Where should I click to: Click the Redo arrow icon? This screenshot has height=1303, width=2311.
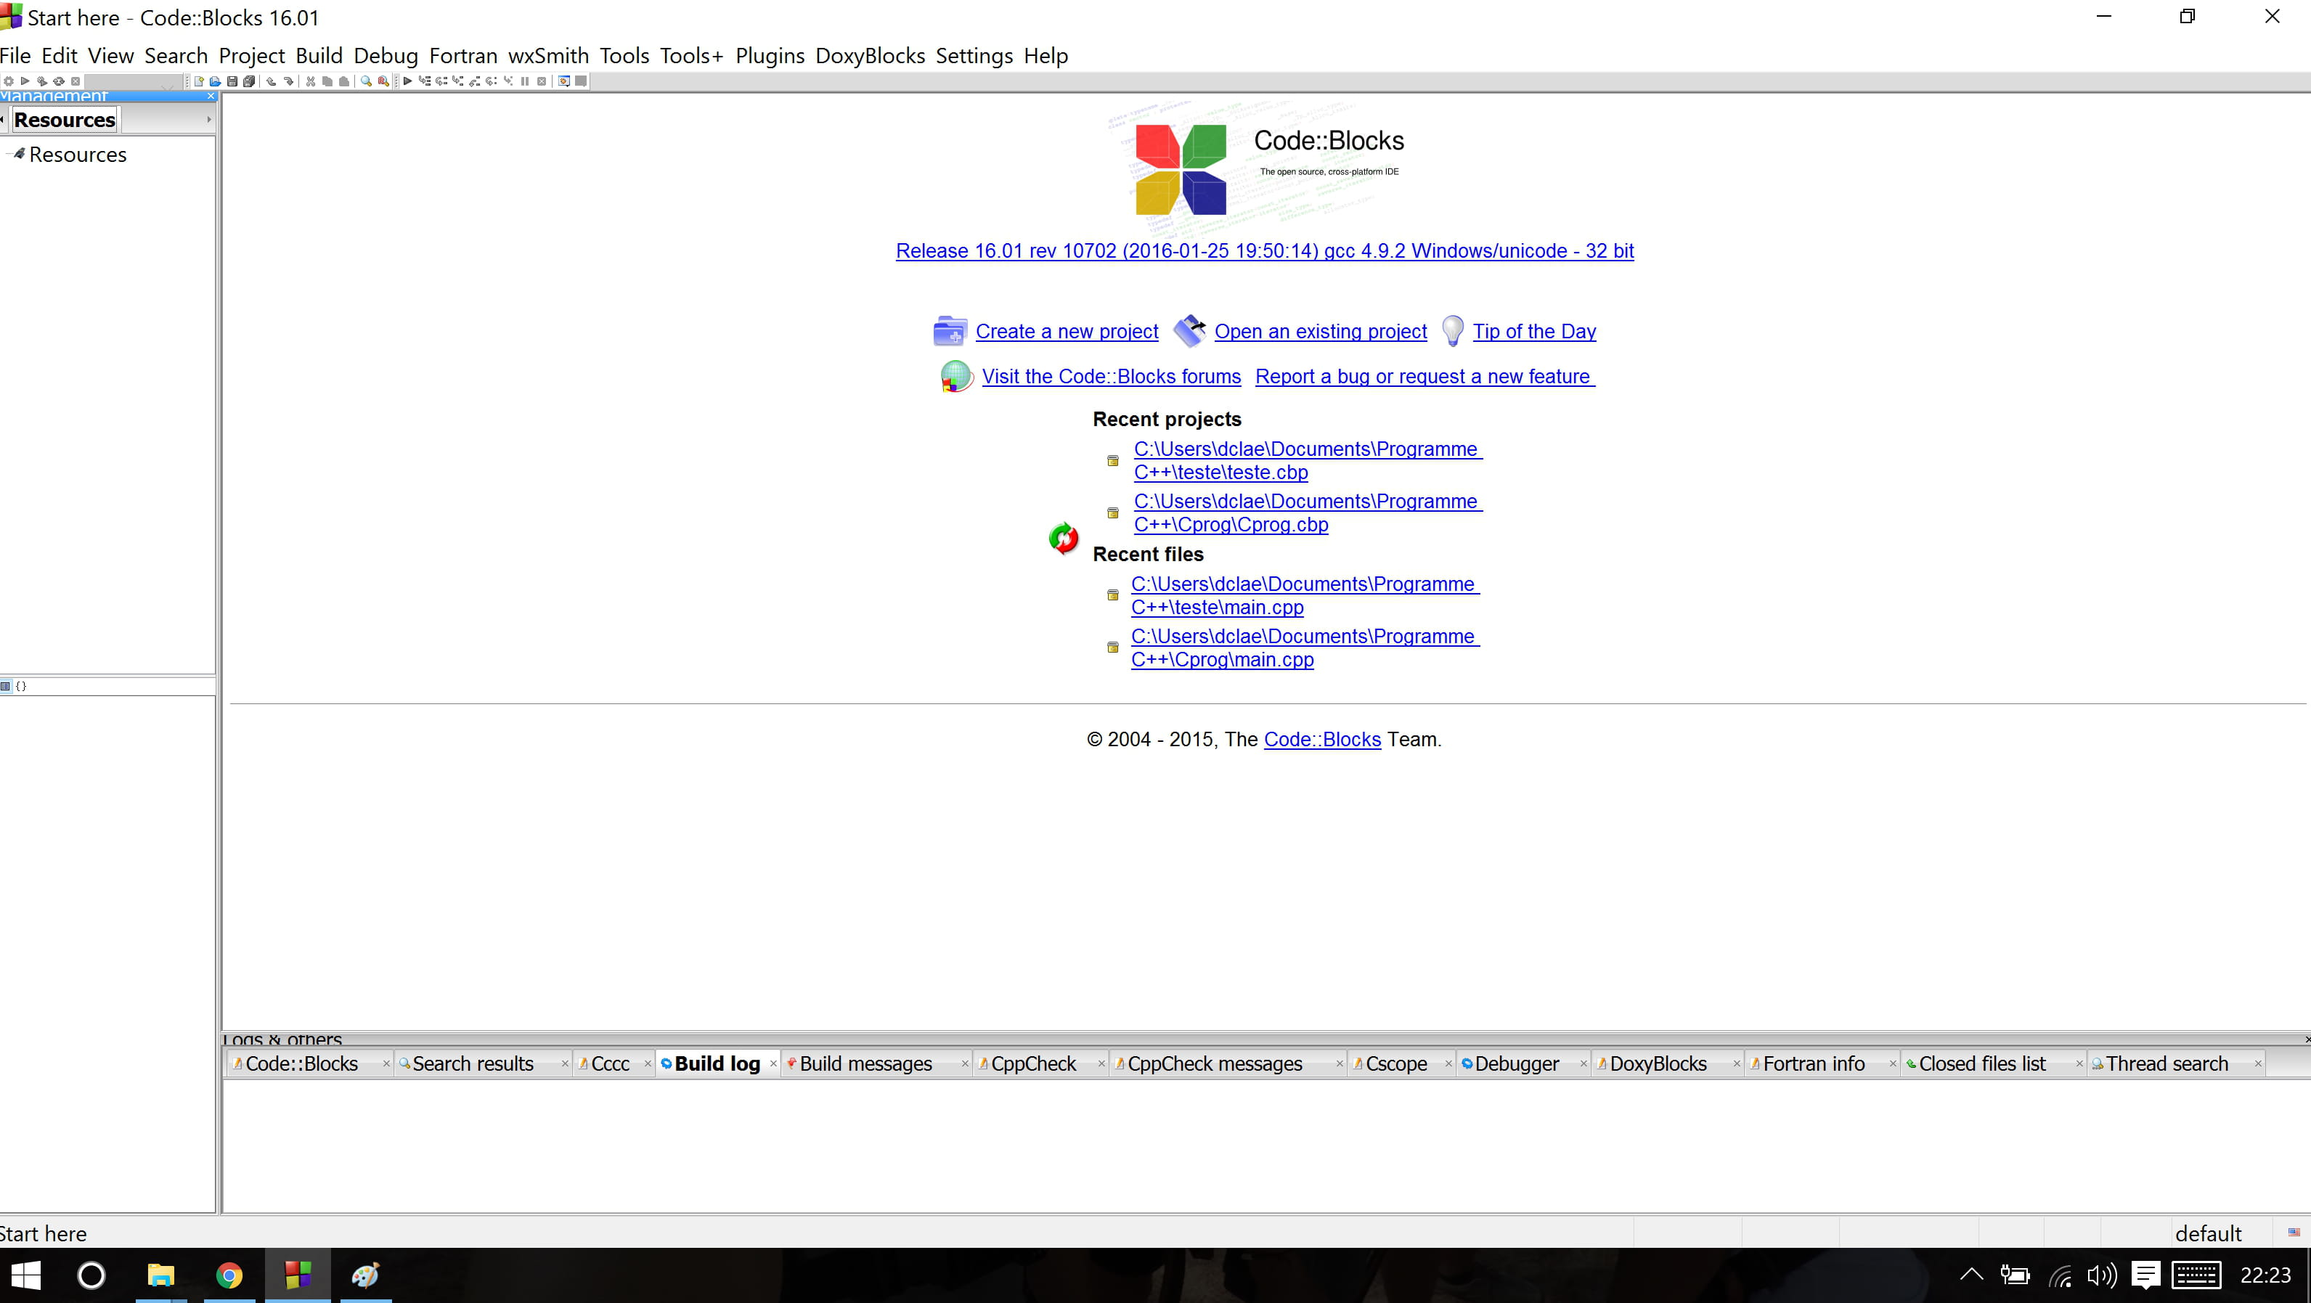288,81
